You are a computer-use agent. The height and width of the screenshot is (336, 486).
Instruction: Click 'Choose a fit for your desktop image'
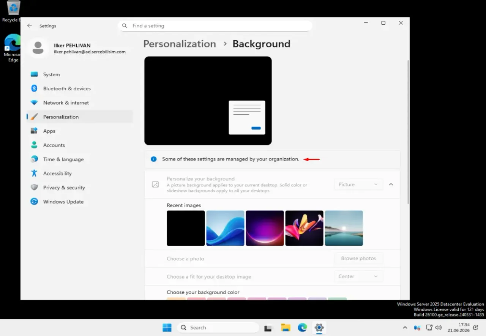coord(209,277)
